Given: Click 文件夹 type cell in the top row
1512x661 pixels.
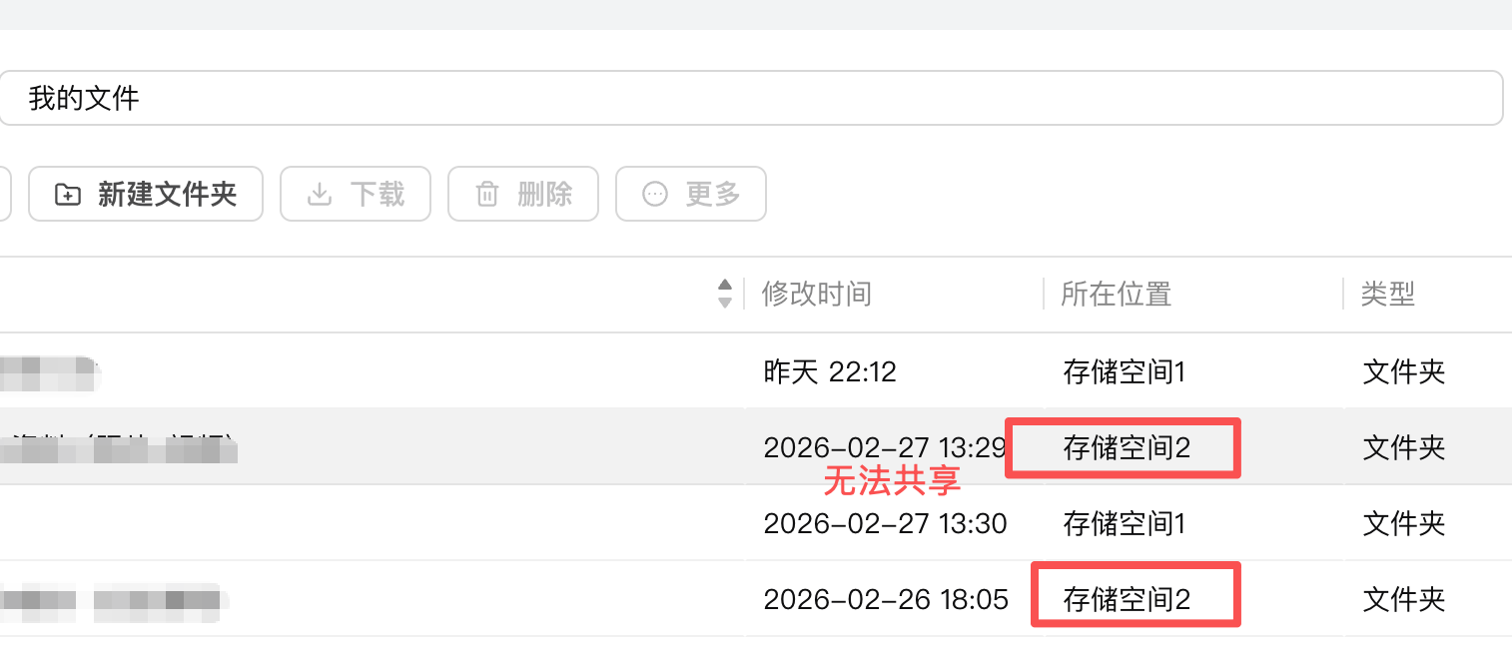Looking at the screenshot, I should pyautogui.click(x=1404, y=372).
